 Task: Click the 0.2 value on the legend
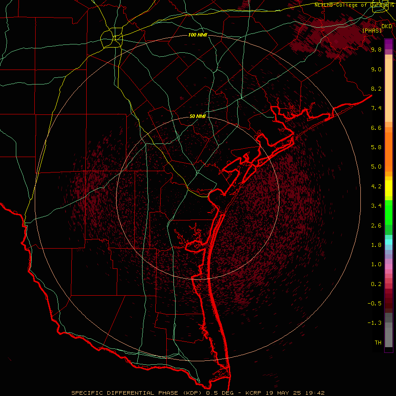376,284
